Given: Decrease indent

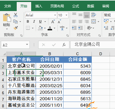Looking at the screenshot, I should click(x=74, y=28).
